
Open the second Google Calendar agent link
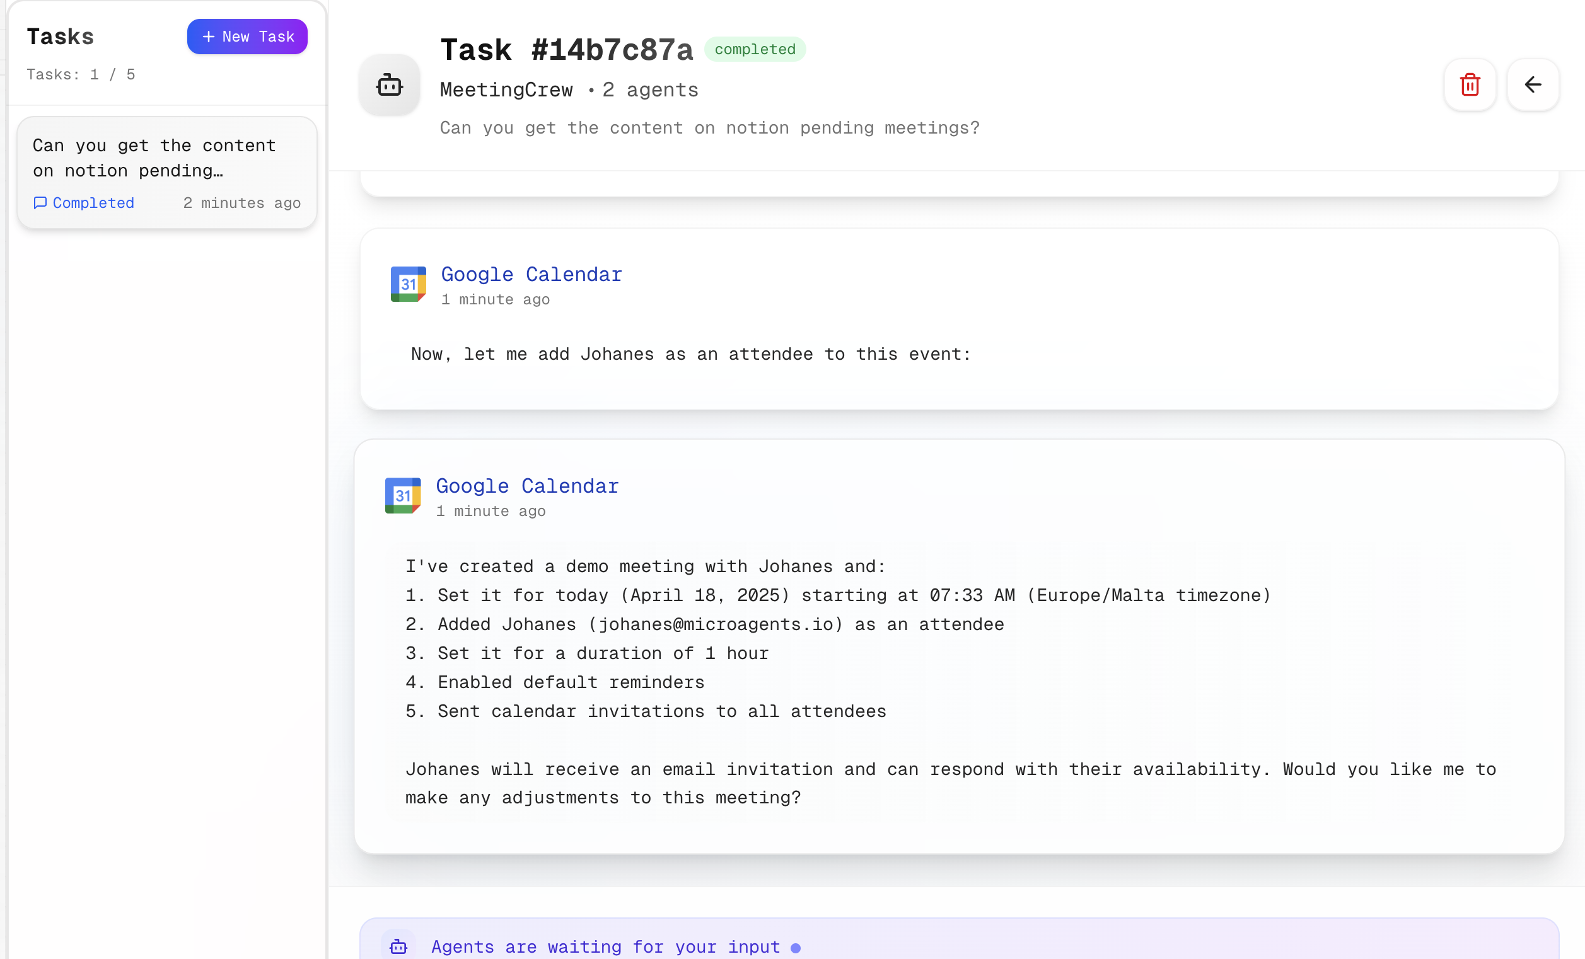pyautogui.click(x=527, y=486)
